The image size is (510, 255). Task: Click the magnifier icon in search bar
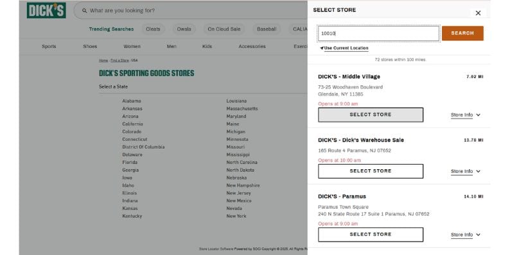pyautogui.click(x=84, y=11)
